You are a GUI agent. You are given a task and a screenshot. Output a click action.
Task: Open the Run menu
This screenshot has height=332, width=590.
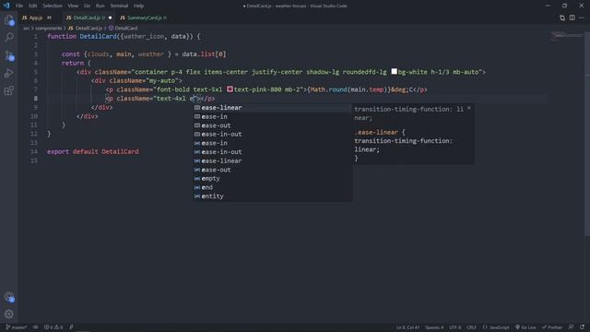(x=100, y=6)
